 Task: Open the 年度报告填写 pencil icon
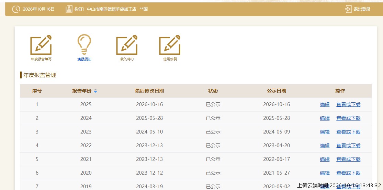pyautogui.click(x=41, y=45)
